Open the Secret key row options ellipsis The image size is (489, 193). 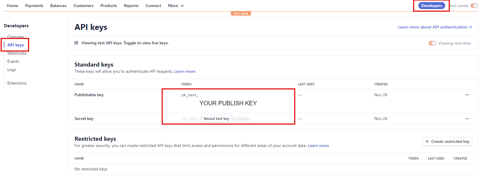(x=467, y=119)
